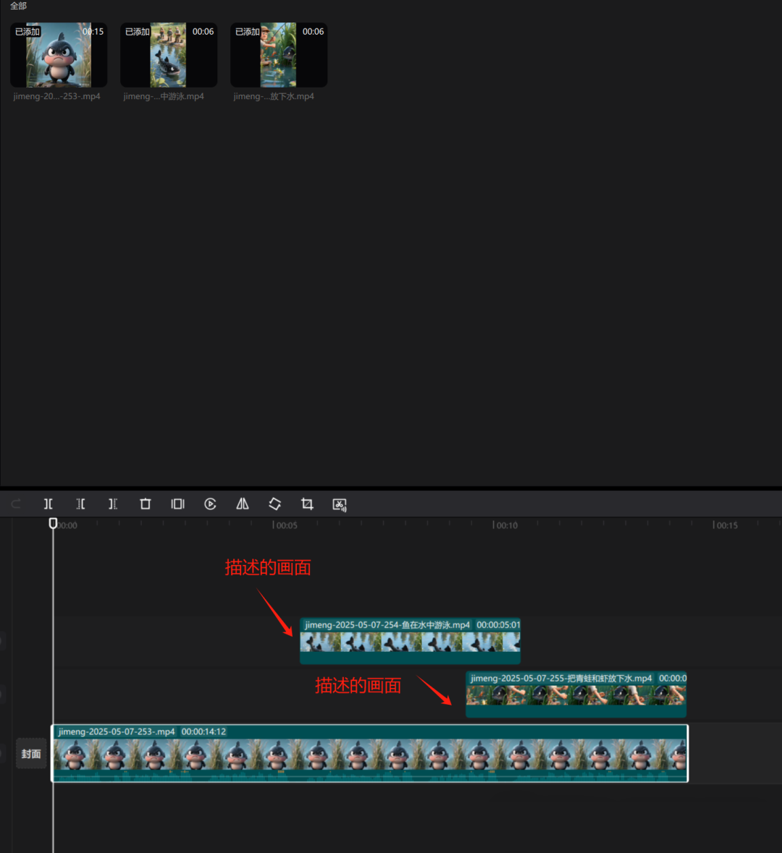Screen dimensions: 782x853
Task: Click the freeze frame icon
Action: 177,504
